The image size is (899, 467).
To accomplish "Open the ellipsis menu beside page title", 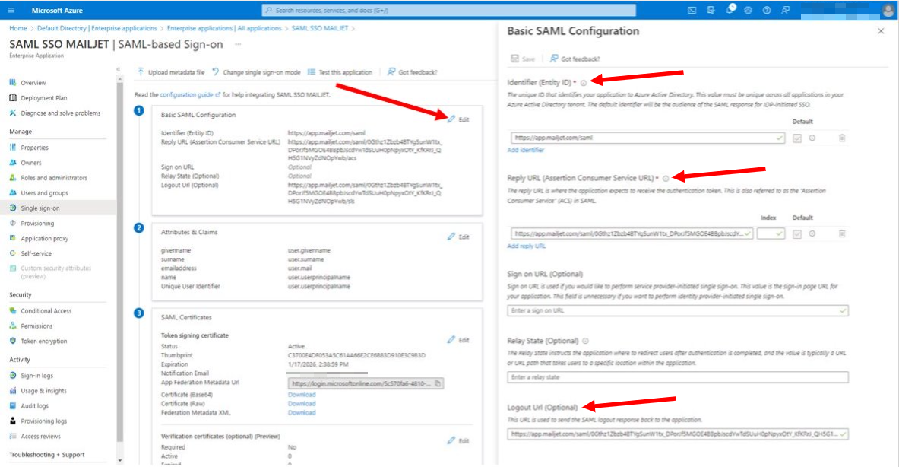I will click(x=238, y=44).
